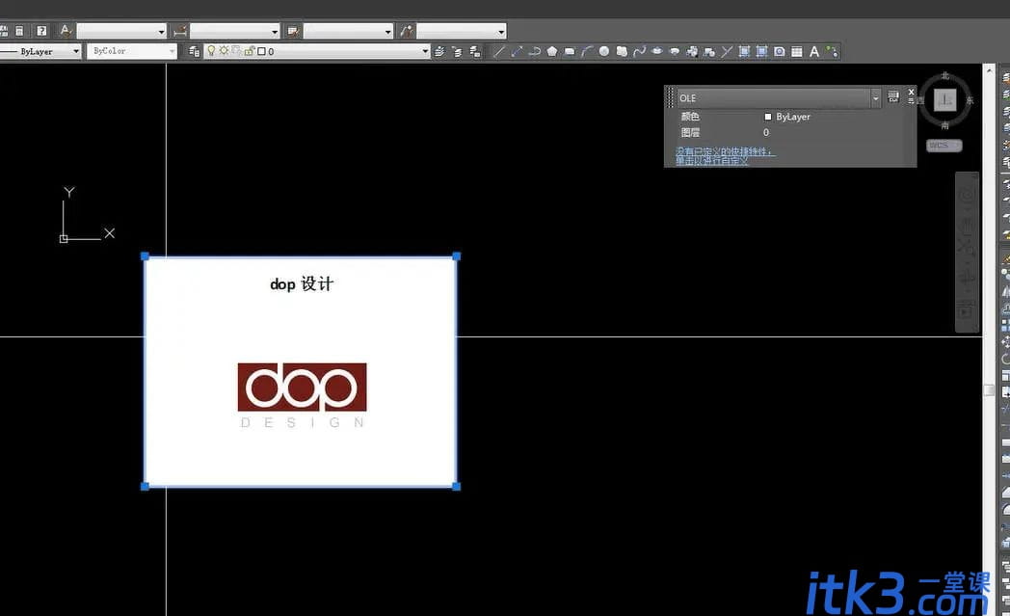Select the Region tool

tap(780, 51)
